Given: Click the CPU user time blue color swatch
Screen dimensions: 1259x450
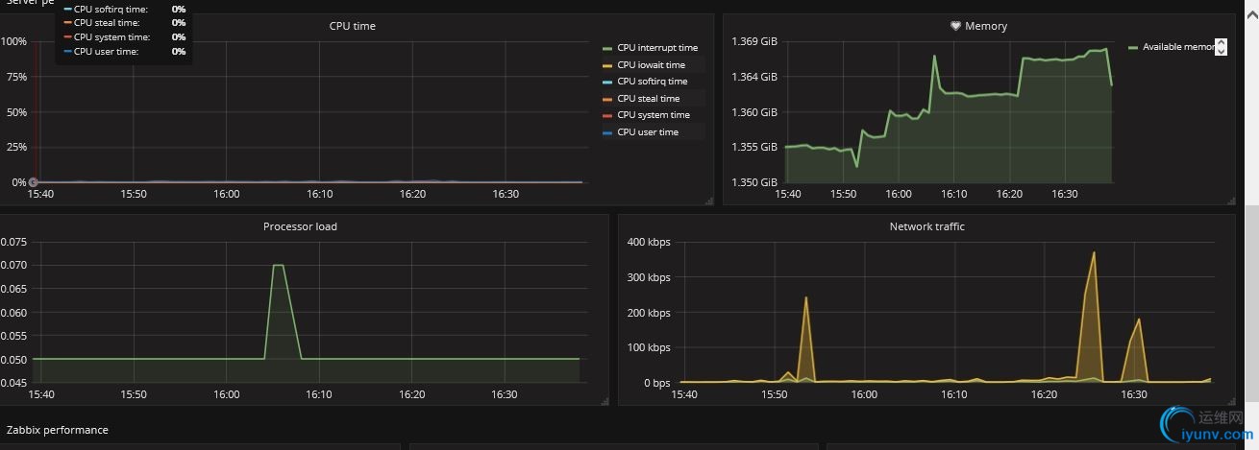Looking at the screenshot, I should coord(607,132).
